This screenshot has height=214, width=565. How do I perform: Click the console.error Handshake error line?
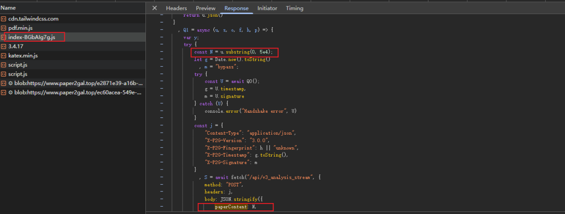tap(251, 111)
